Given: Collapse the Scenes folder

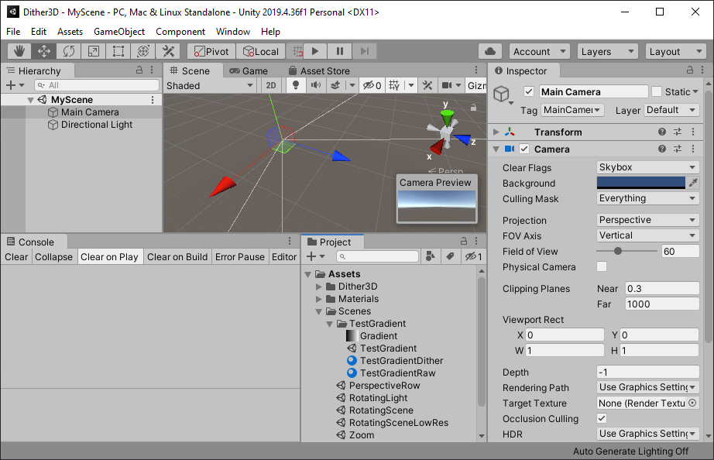Looking at the screenshot, I should [x=320, y=311].
